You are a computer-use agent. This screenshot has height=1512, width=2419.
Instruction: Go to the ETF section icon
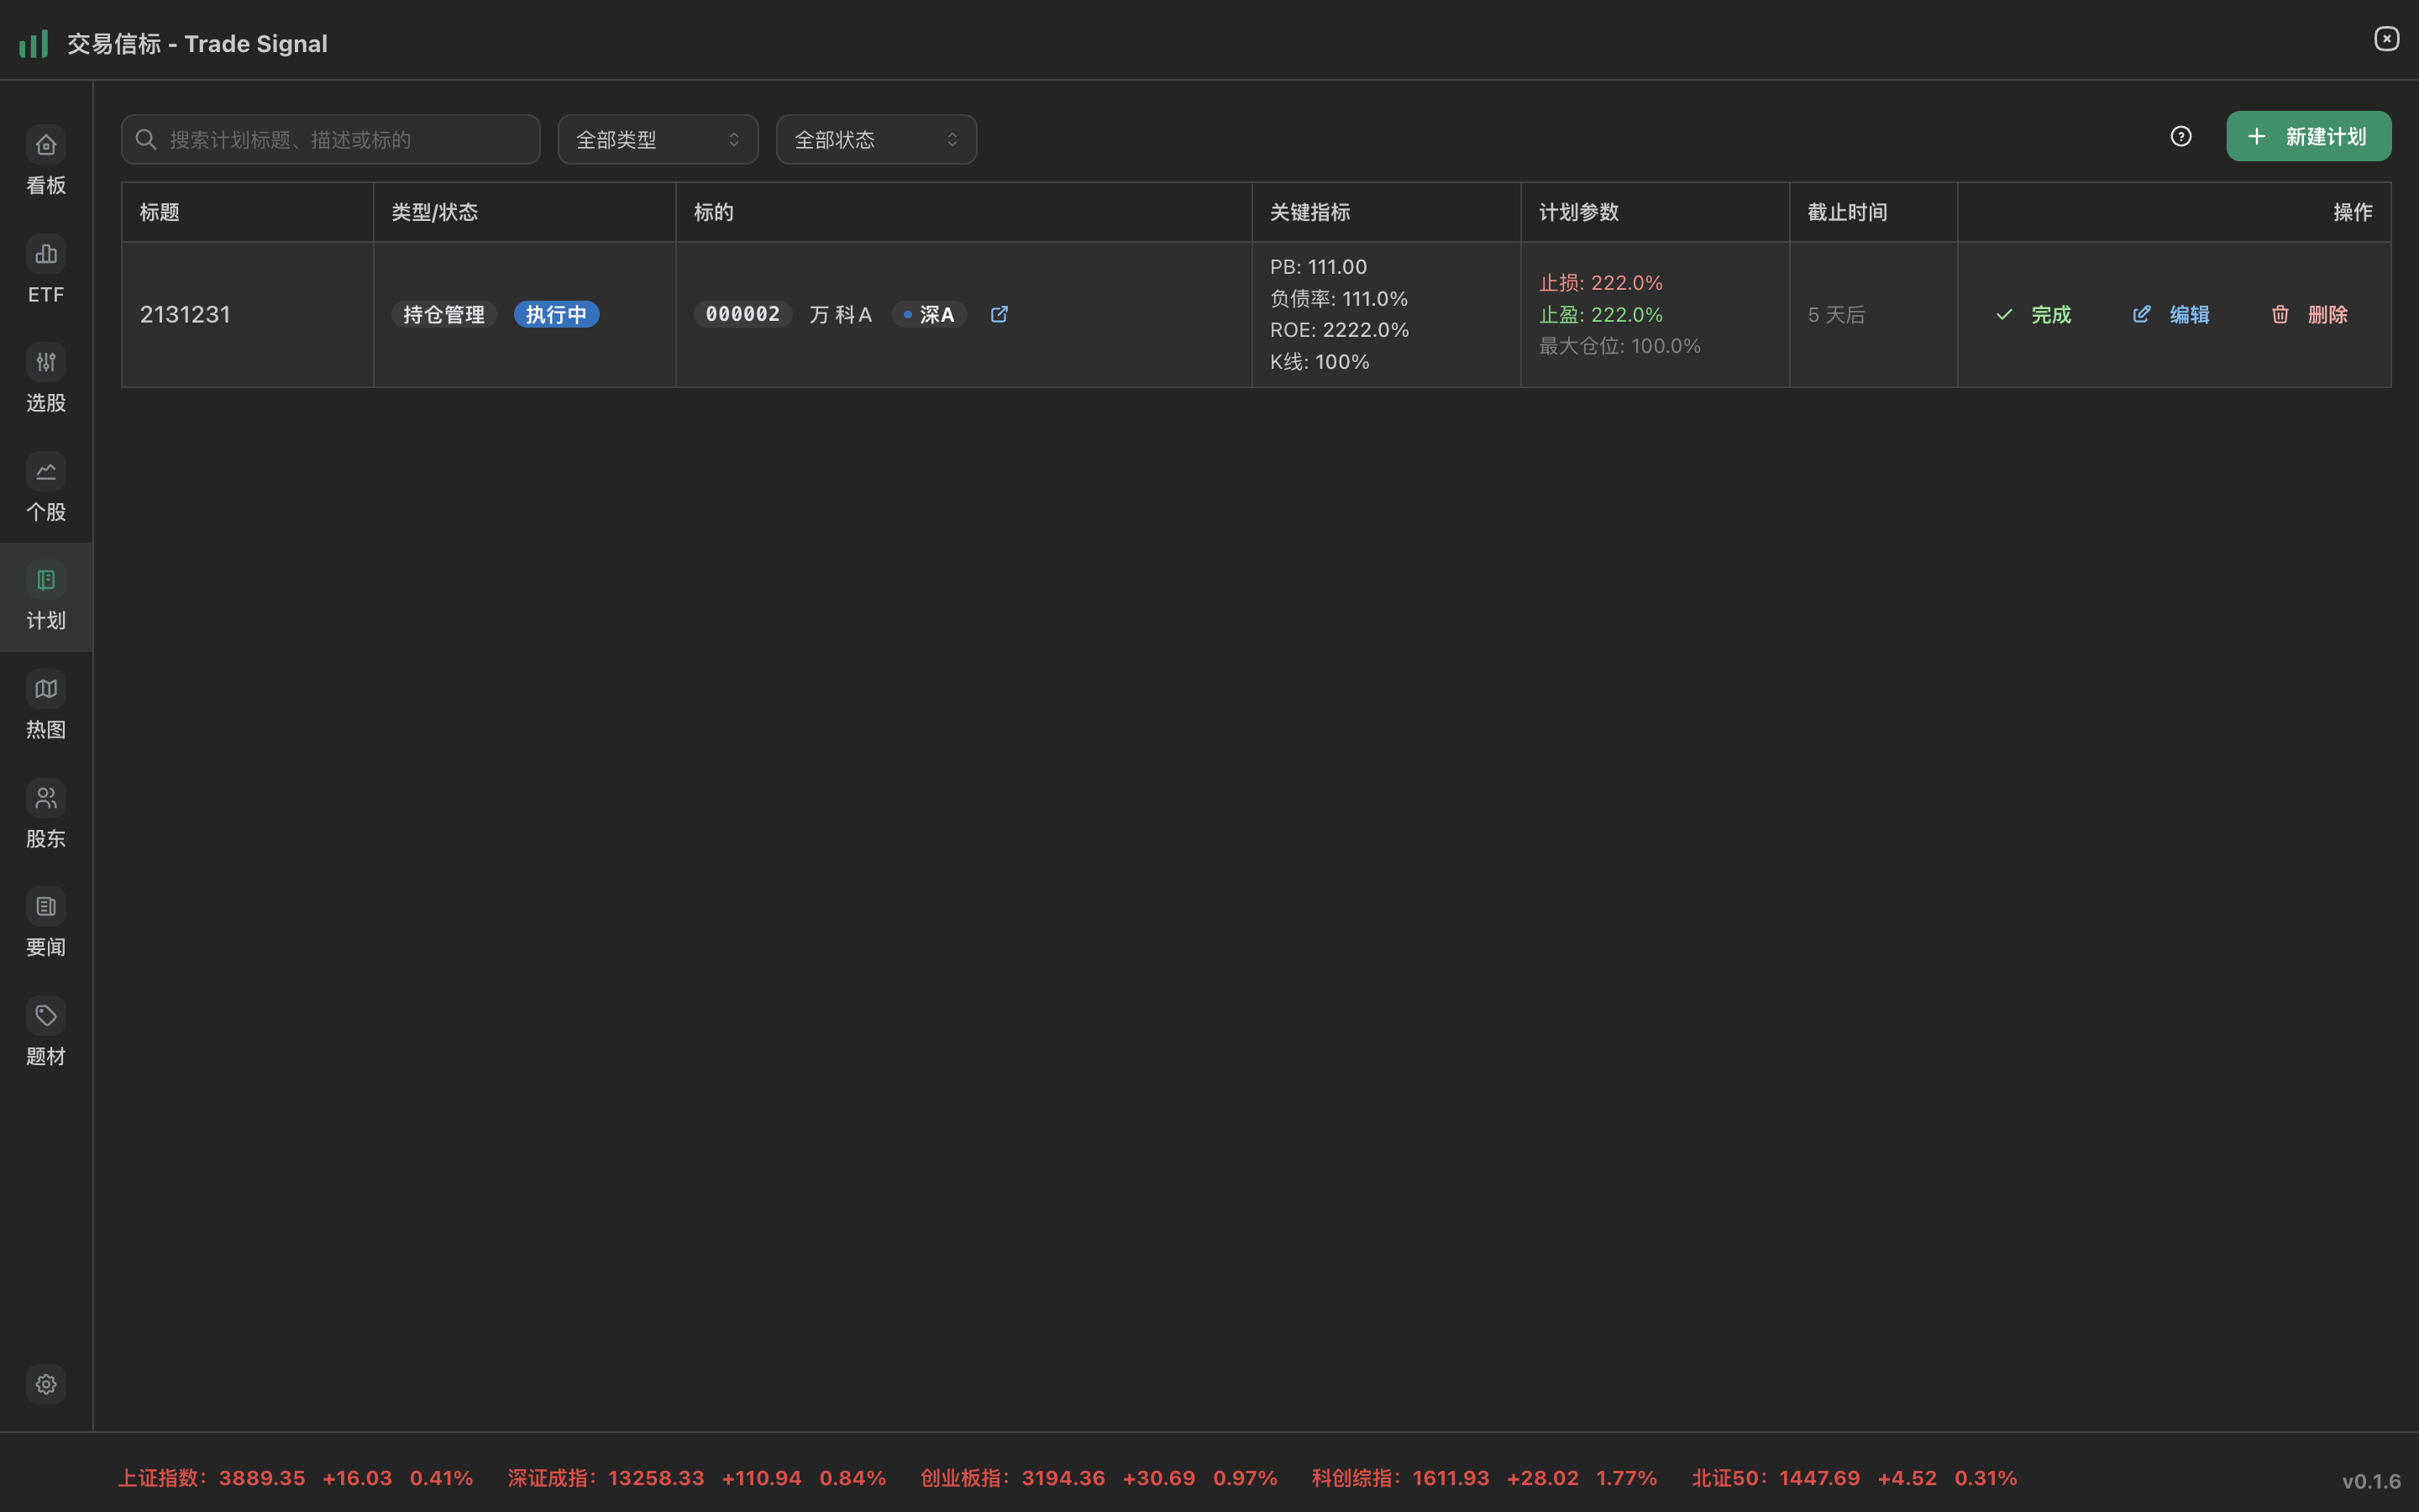(46, 255)
